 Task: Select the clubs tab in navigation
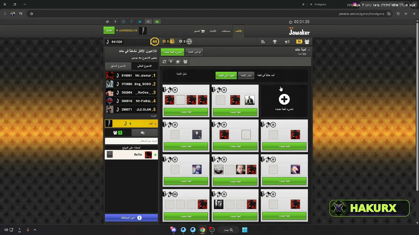coord(213,31)
